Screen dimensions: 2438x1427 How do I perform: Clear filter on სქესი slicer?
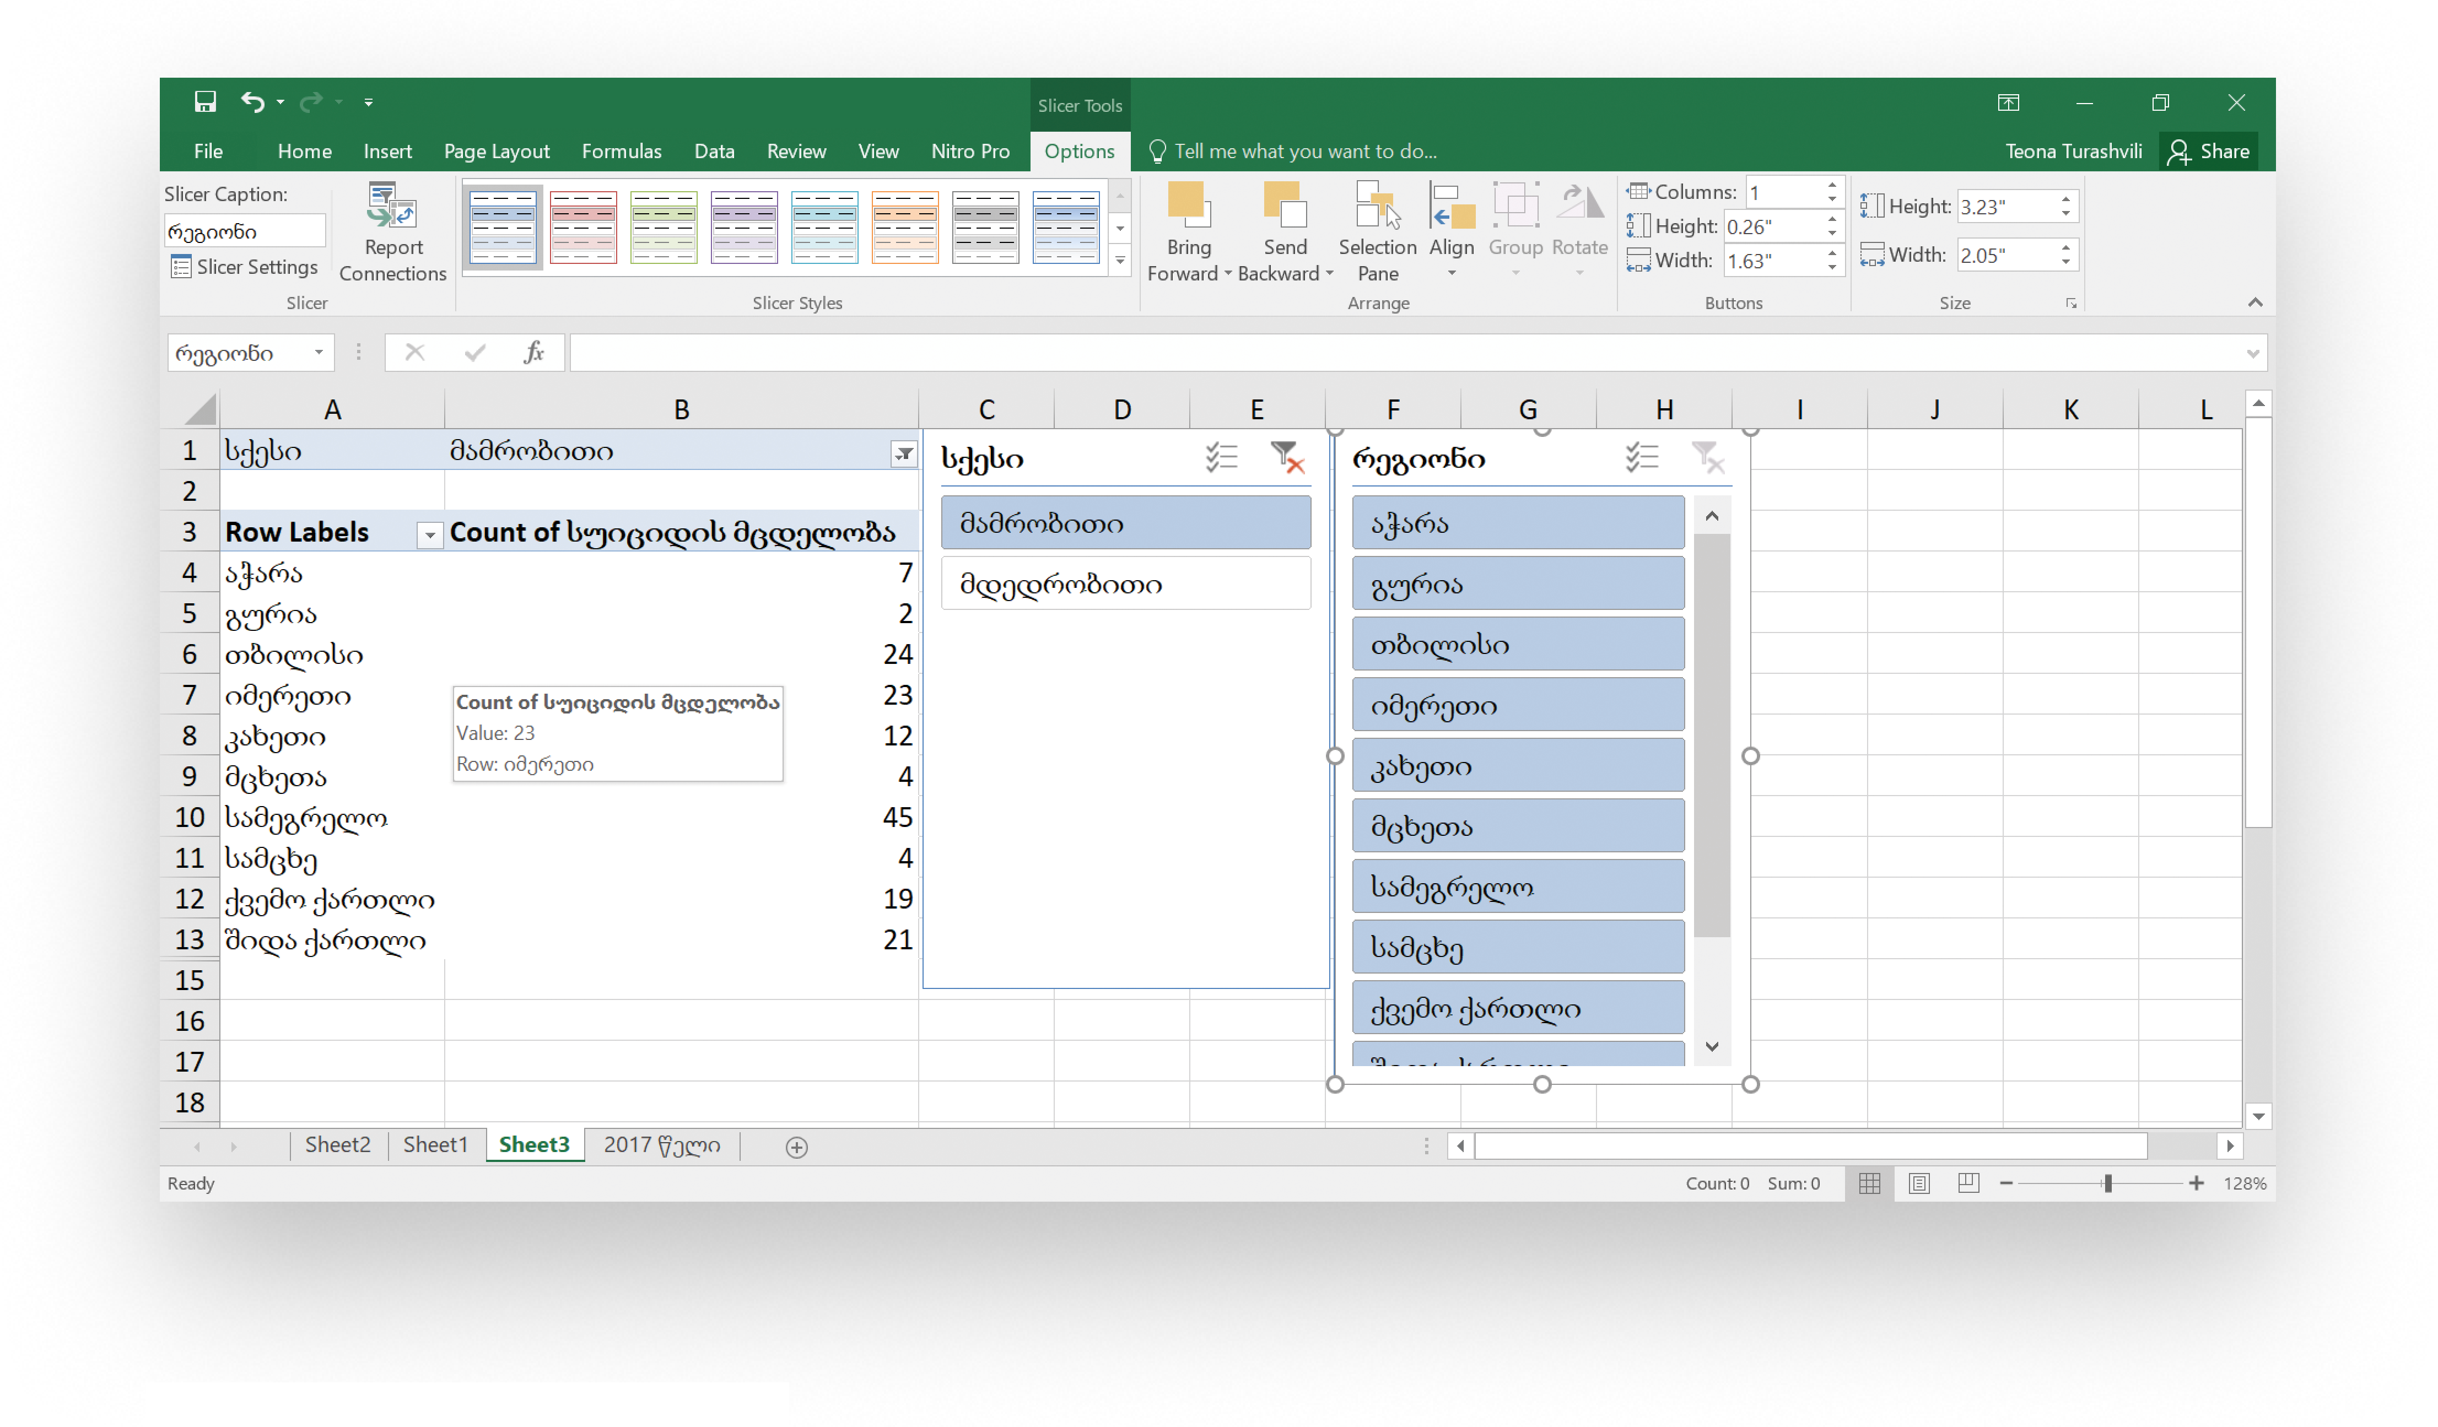(x=1287, y=458)
